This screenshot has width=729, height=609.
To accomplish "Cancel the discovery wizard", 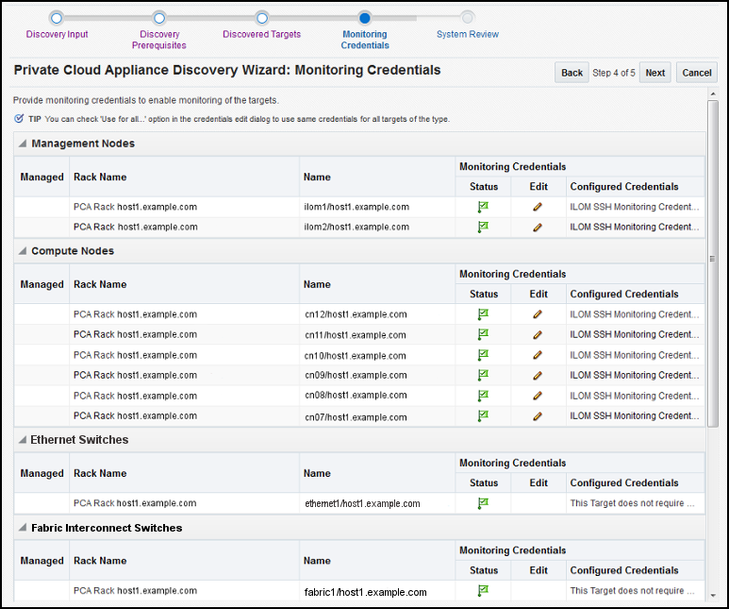I will [x=697, y=73].
